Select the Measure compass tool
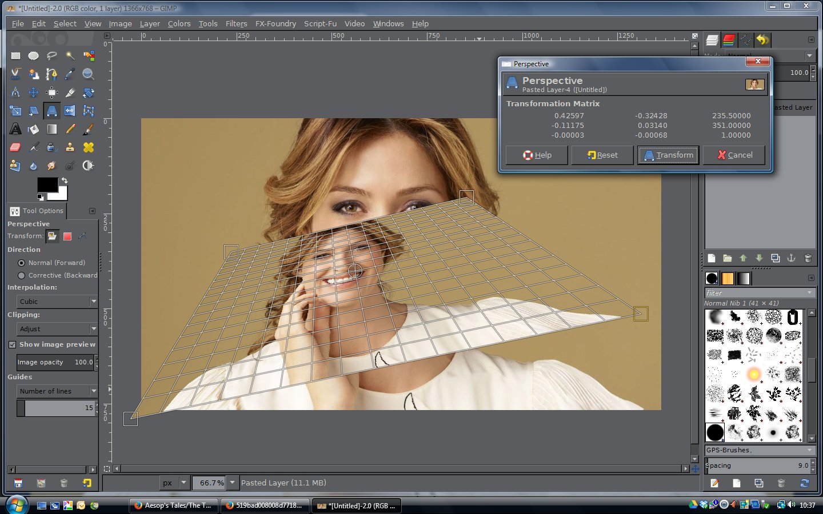 click(15, 93)
